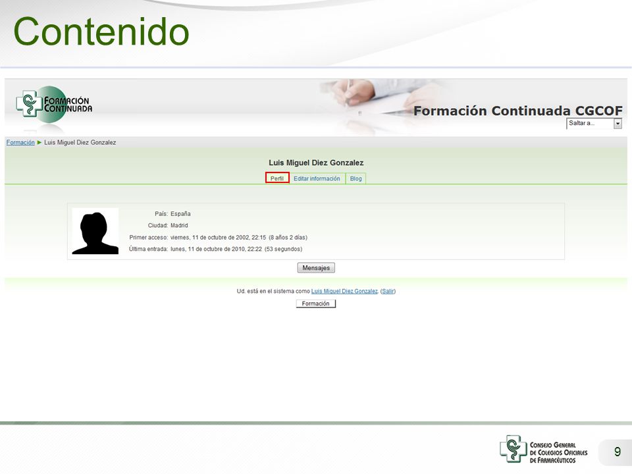Click the profile heading 'Luis Miguel Diez Gonzalez'

coord(316,163)
